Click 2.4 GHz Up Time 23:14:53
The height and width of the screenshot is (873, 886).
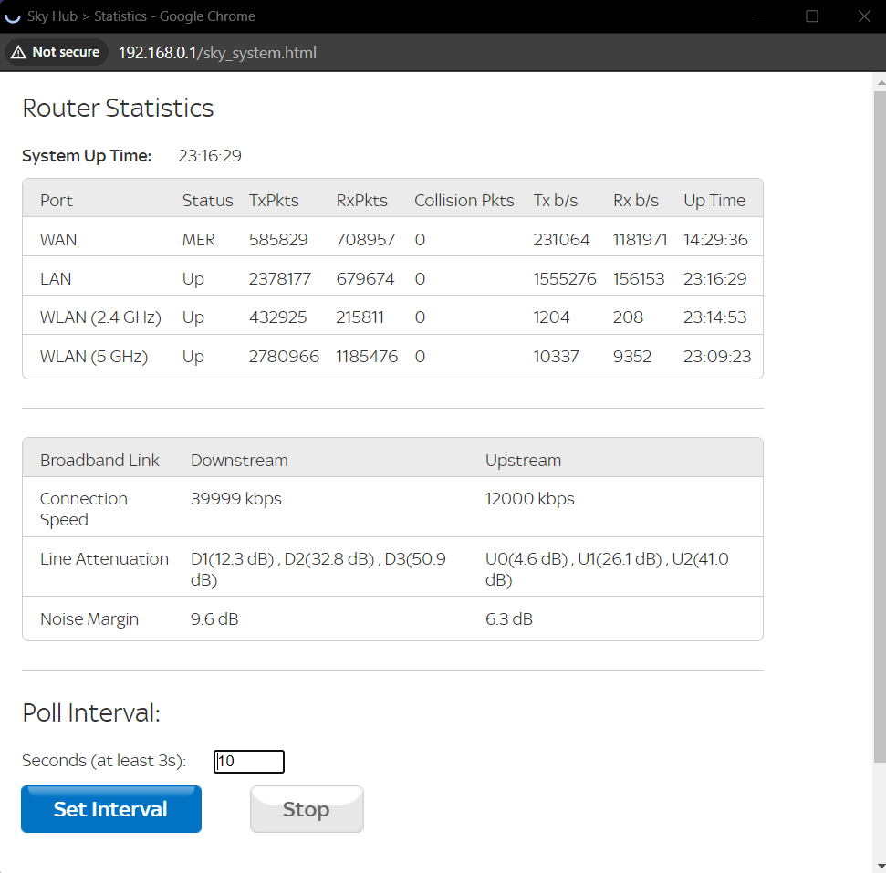pos(714,317)
